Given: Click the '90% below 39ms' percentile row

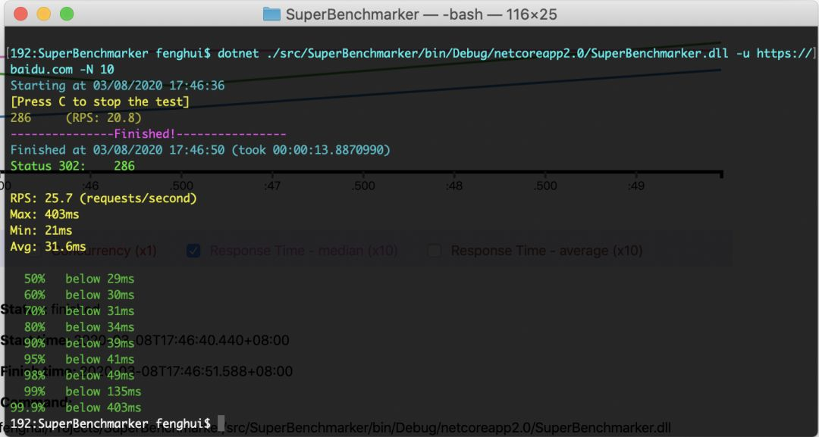Looking at the screenshot, I should [x=80, y=343].
